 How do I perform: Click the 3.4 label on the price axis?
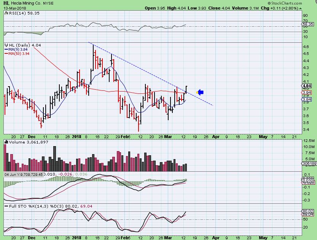pos(306,129)
